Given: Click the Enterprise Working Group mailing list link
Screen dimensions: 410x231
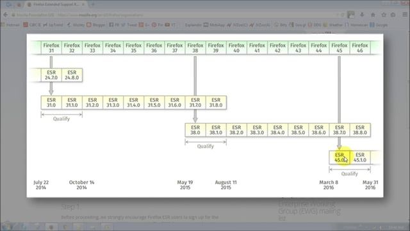Looking at the screenshot, I should [309, 211].
